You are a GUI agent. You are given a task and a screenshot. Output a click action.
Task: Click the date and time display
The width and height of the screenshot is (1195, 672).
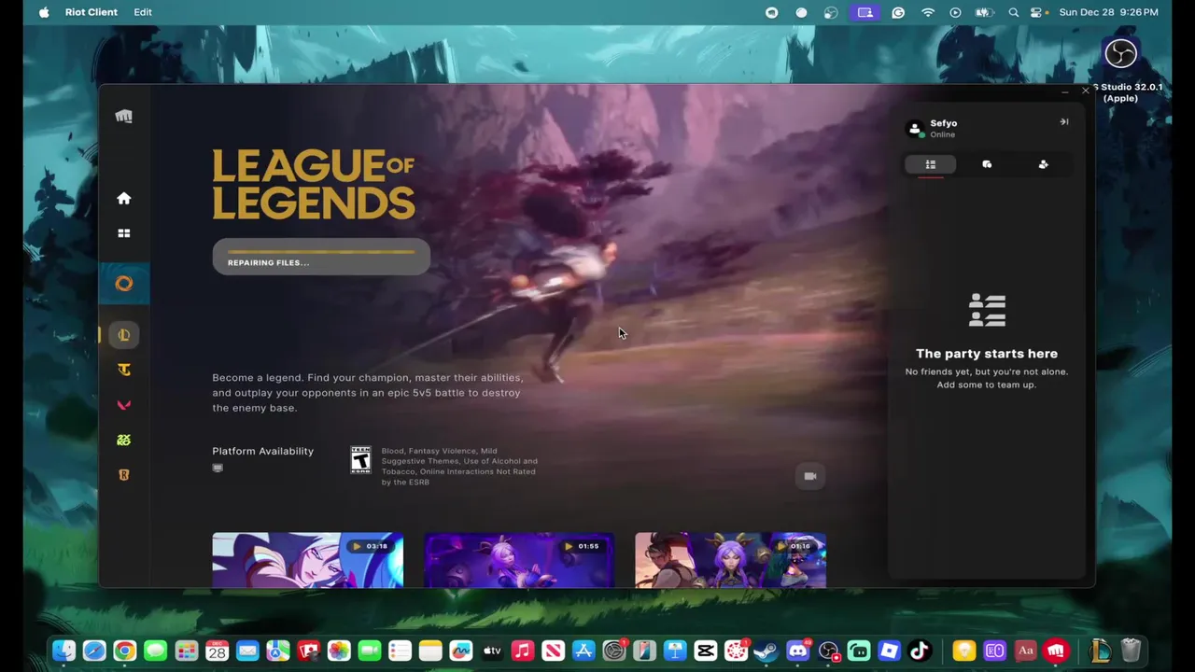1108,12
